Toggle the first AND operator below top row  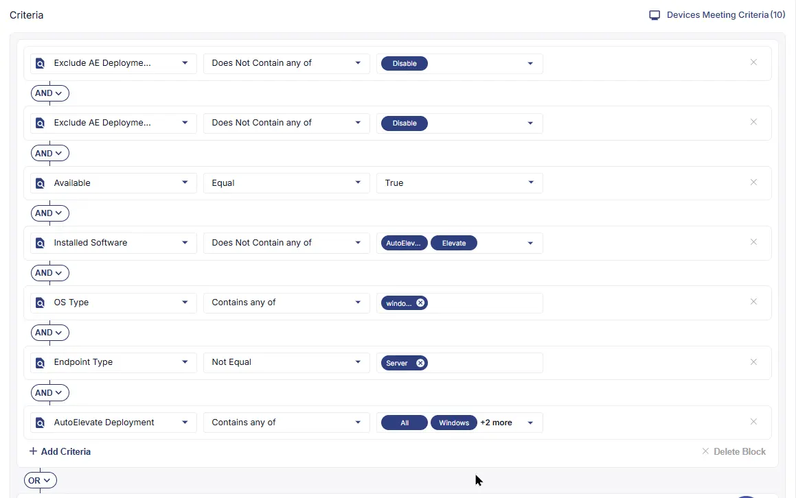tap(49, 93)
